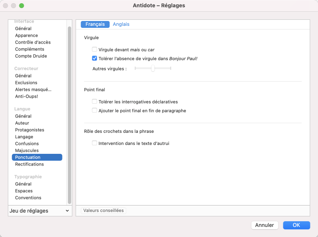Screen dimensions: 318x237
Task: Go to Majuscules language settings
Action: coord(27,151)
